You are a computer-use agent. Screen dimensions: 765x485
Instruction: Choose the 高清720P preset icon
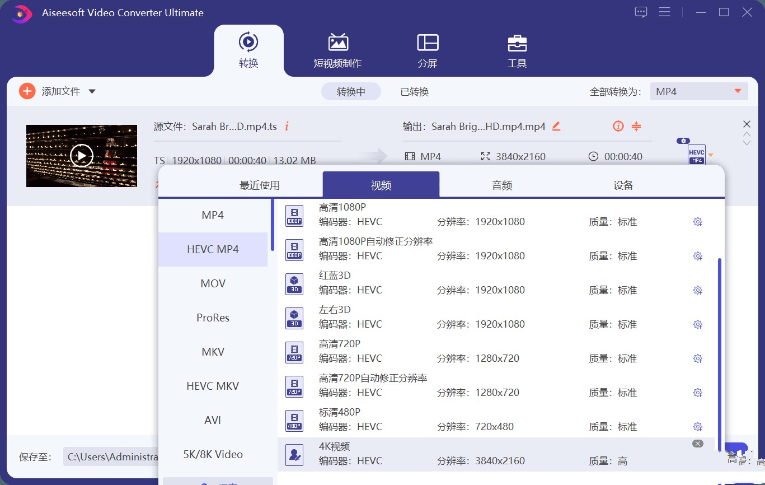(x=294, y=352)
